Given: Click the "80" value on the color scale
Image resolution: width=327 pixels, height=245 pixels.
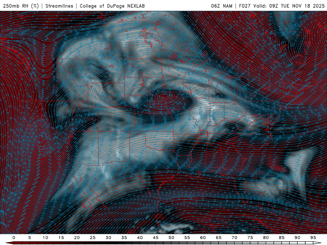Looking at the screenshot, I should pyautogui.click(x=266, y=238).
